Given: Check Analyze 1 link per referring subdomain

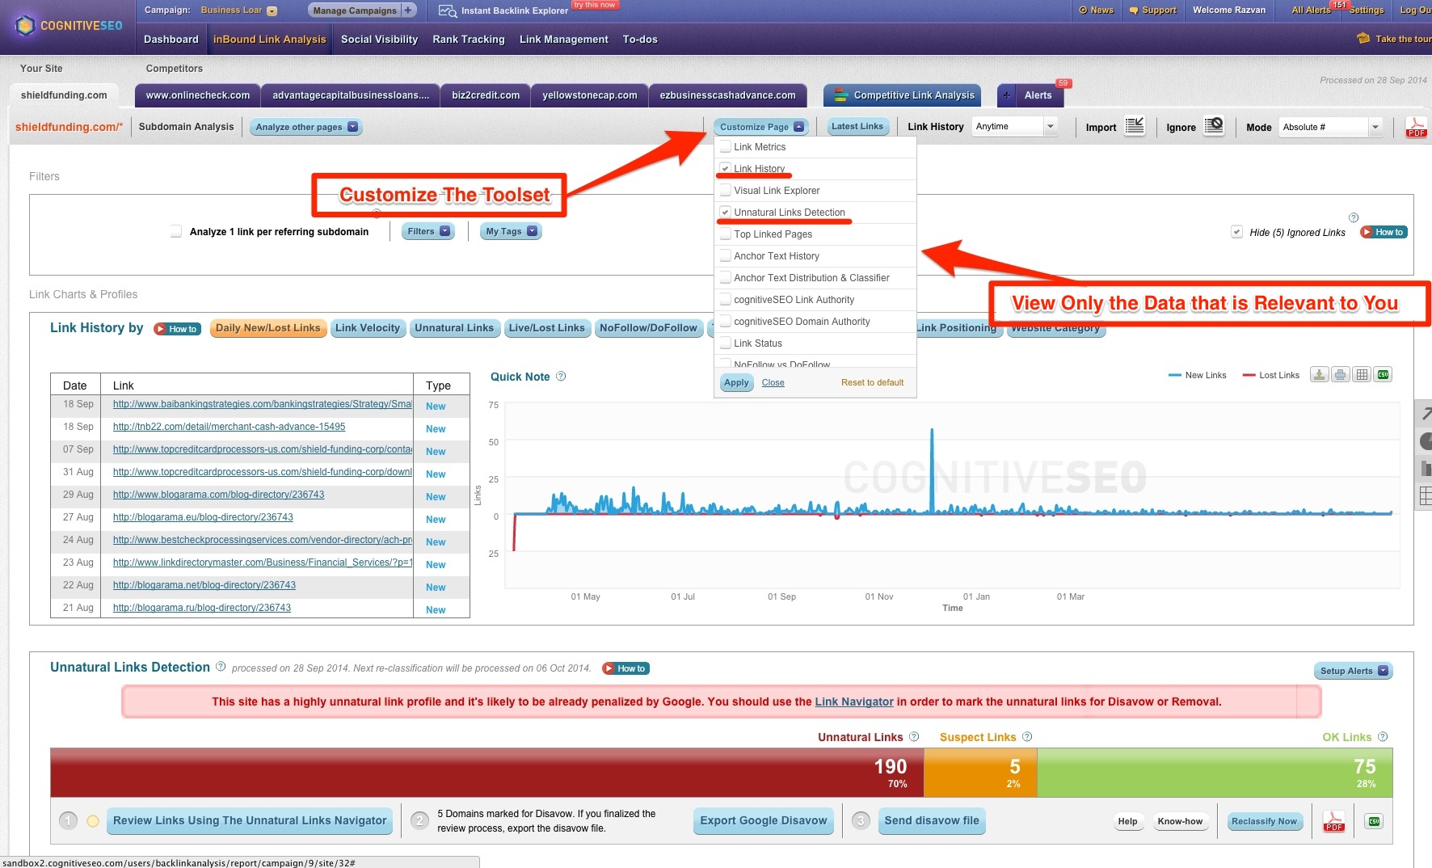Looking at the screenshot, I should coord(175,231).
